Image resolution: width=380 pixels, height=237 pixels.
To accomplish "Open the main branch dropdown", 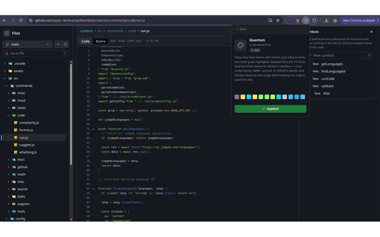I will coord(28,44).
